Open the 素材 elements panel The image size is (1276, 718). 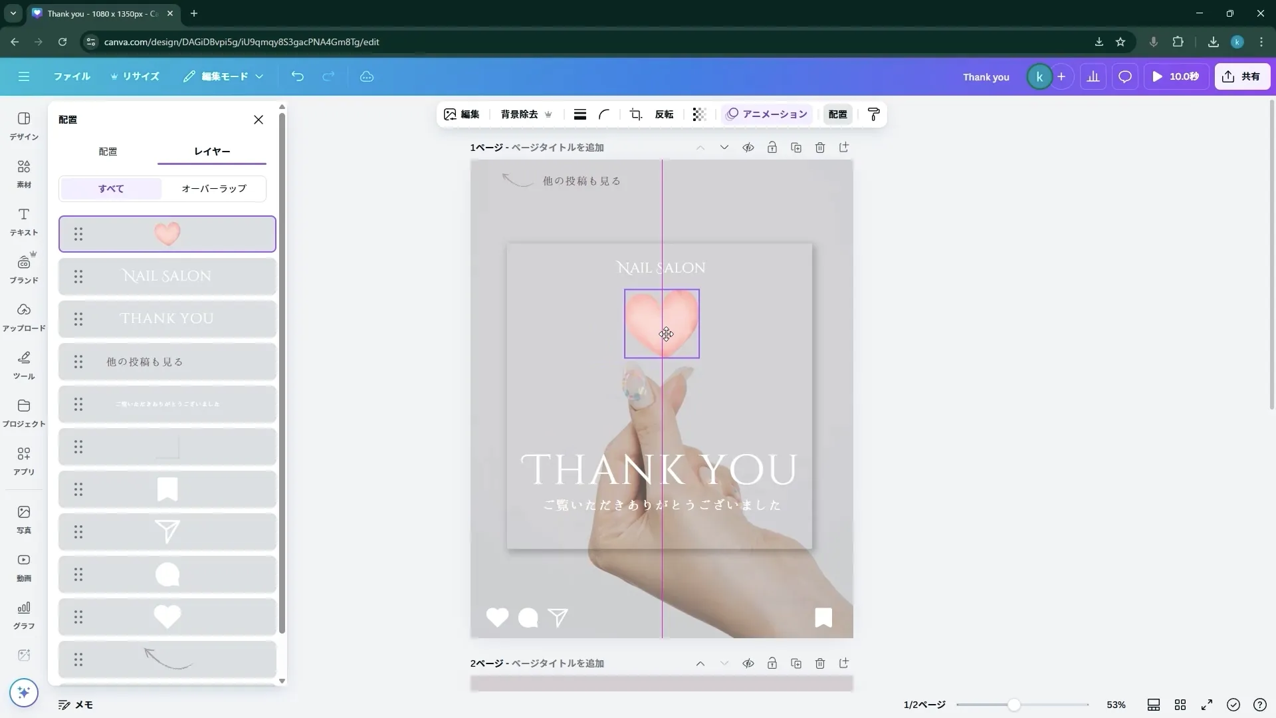pos(24,174)
